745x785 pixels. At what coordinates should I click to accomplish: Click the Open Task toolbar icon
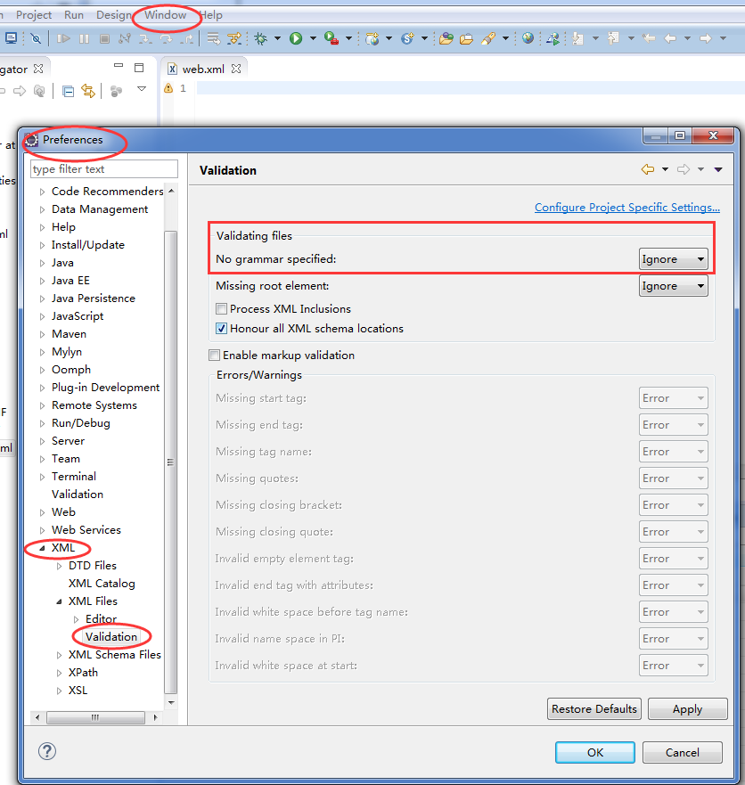click(x=466, y=38)
